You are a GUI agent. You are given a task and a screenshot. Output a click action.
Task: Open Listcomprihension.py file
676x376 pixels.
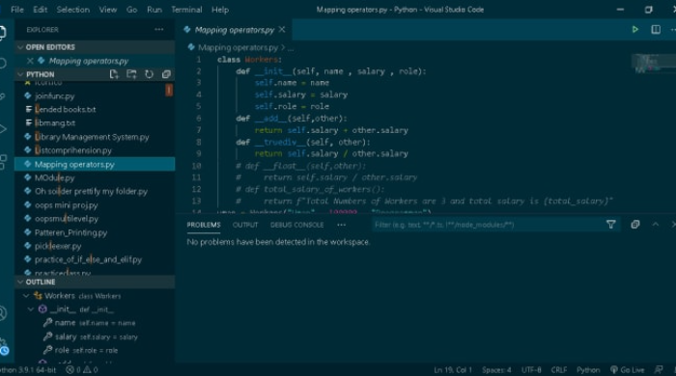pos(95,150)
